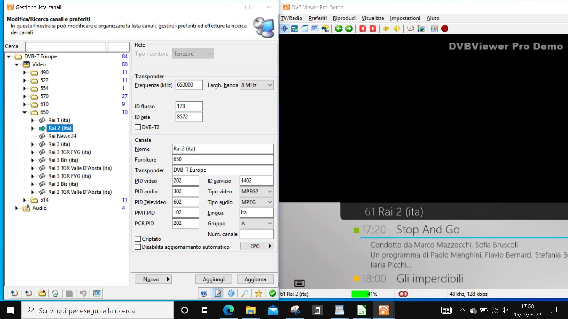The image size is (568, 319).
Task: Expand the 490 folder in channel tree
Action: (25, 72)
